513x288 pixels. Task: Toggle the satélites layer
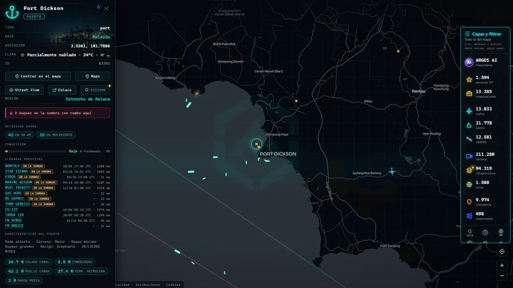tap(469, 139)
